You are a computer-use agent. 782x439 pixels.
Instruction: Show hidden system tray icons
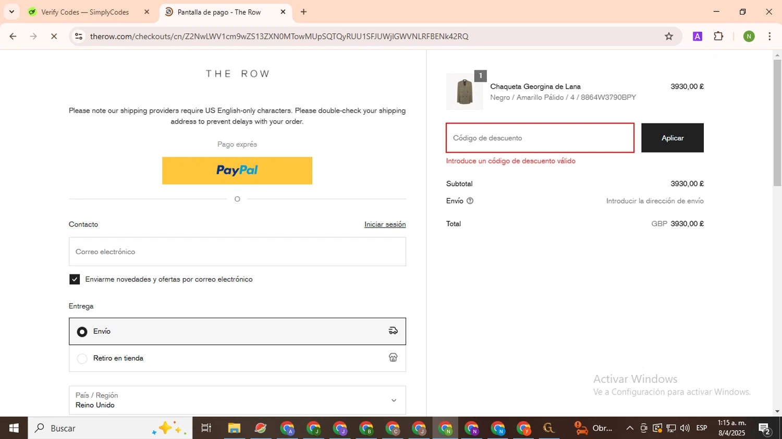coord(630,428)
